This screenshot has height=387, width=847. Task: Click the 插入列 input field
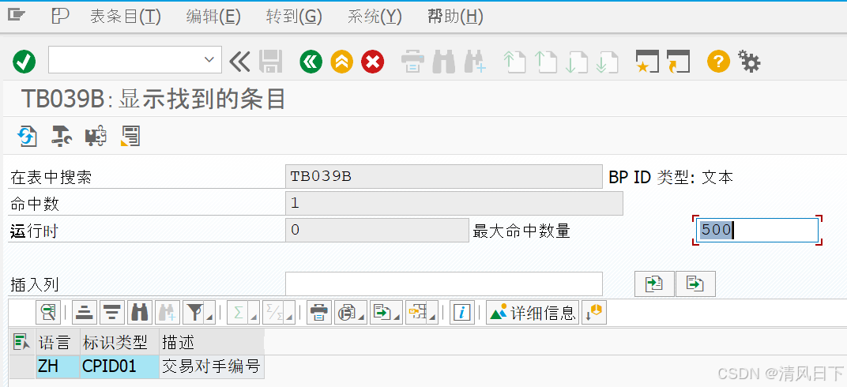pyautogui.click(x=443, y=284)
